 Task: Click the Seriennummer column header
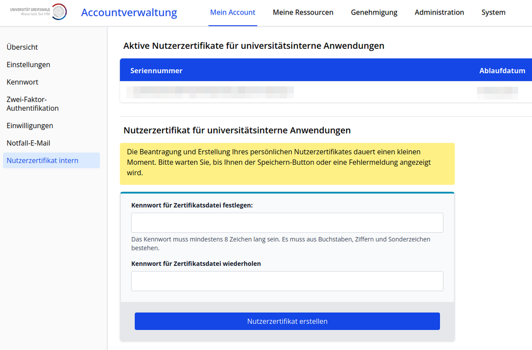156,71
